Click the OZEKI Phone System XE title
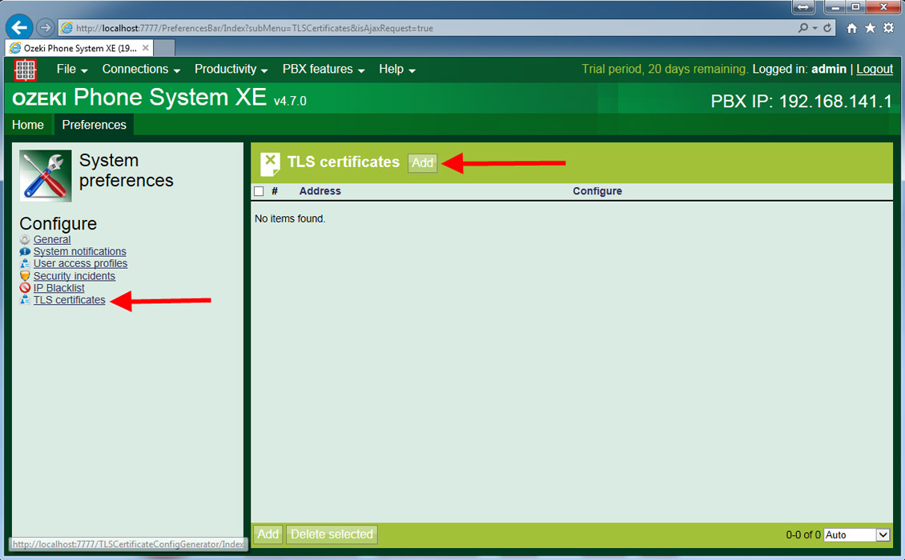The height and width of the screenshot is (560, 905). (139, 98)
